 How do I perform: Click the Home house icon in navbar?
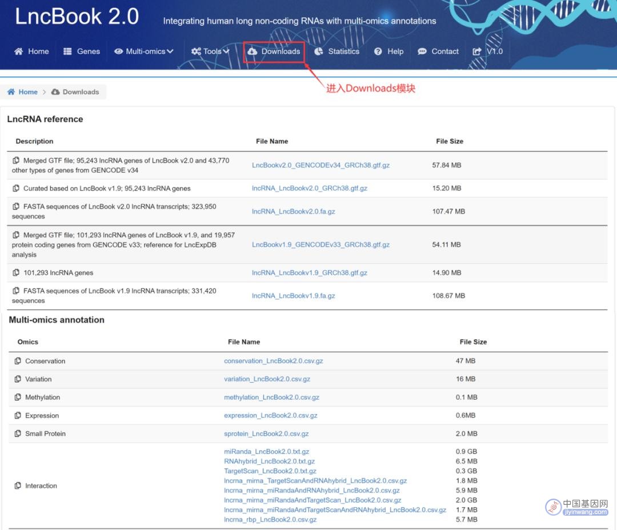click(18, 51)
